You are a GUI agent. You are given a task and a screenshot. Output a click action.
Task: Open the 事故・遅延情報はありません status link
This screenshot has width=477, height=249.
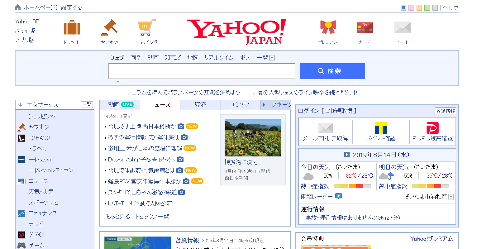[x=353, y=218]
